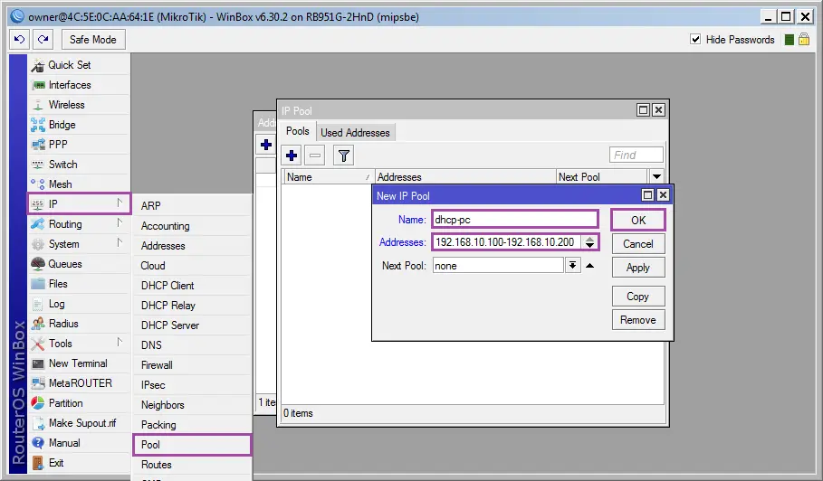Click the undo arrow icon in toolbar
The width and height of the screenshot is (823, 481).
(19, 39)
